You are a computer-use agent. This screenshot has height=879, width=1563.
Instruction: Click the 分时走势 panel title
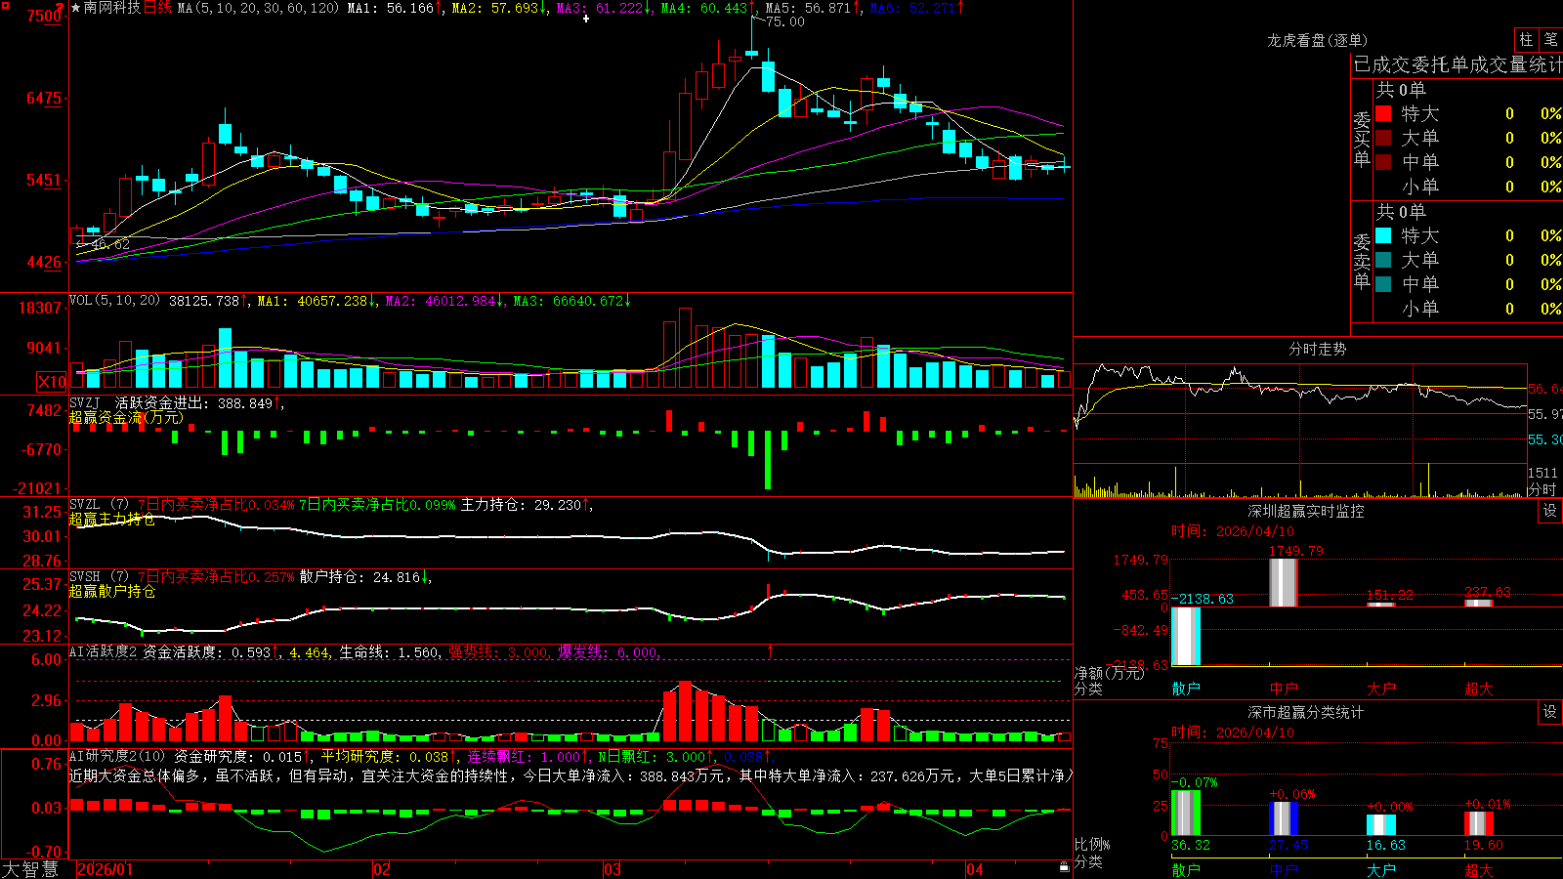pyautogui.click(x=1317, y=349)
